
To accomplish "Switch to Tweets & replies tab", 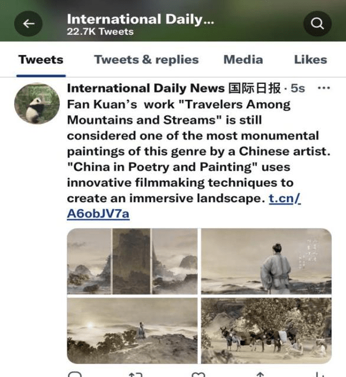I will click(146, 60).
